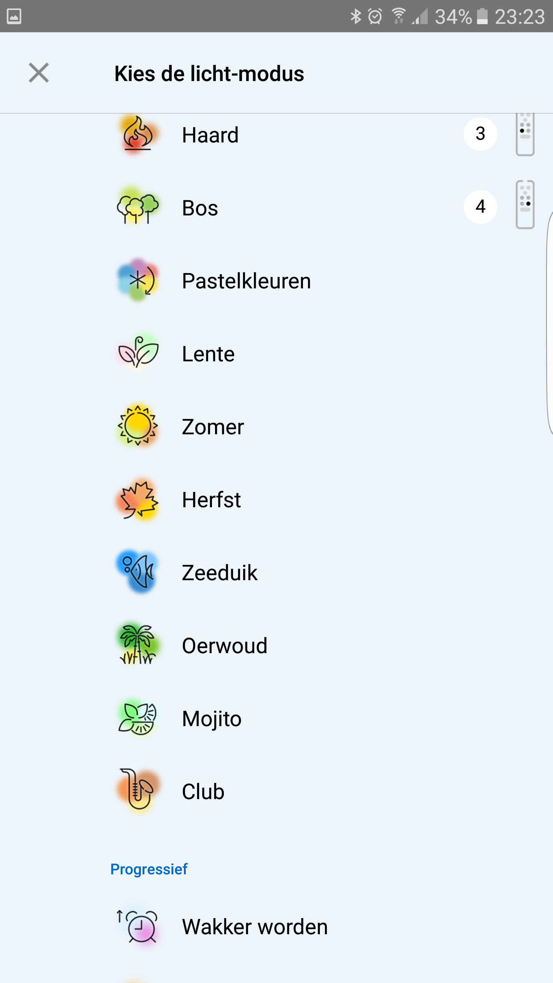This screenshot has height=983, width=553.
Task: Tap the Bos trees icon
Action: point(137,208)
